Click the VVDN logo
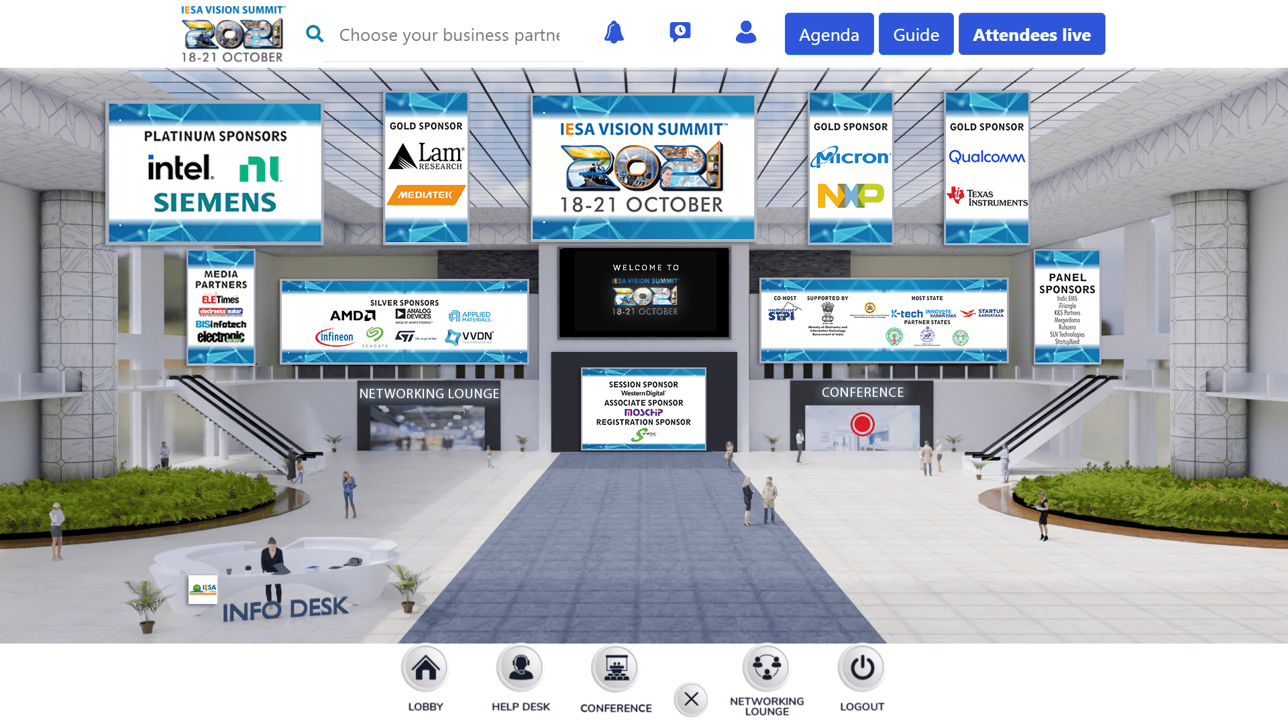The image size is (1288, 724). 470,337
